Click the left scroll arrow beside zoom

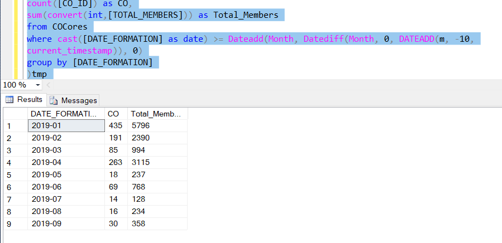coord(49,85)
